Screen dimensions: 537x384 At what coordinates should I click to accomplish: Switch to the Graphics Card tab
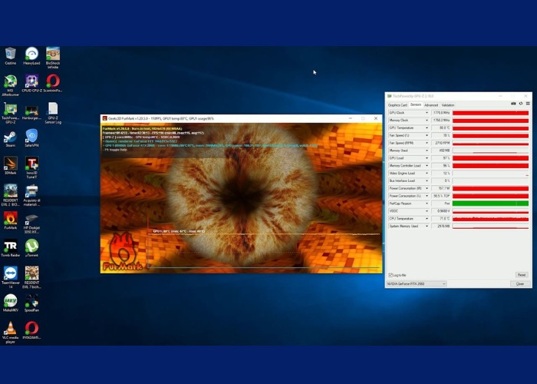(x=397, y=104)
